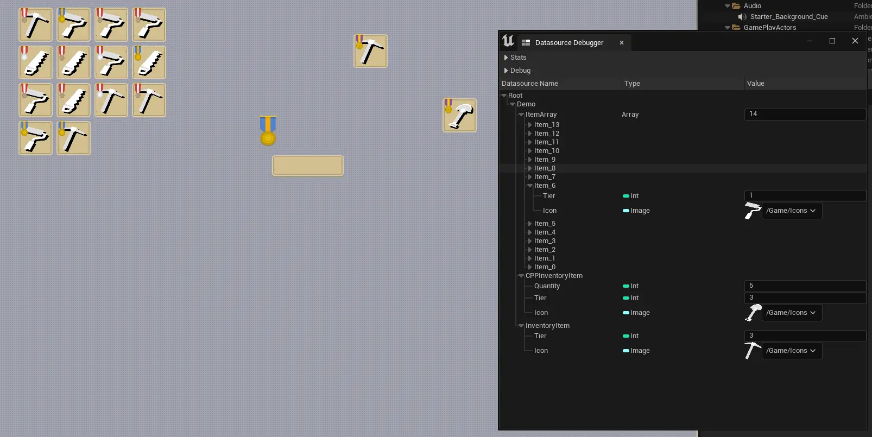Collapse the Item_6 tree entry
The image size is (872, 437).
pyautogui.click(x=530, y=186)
